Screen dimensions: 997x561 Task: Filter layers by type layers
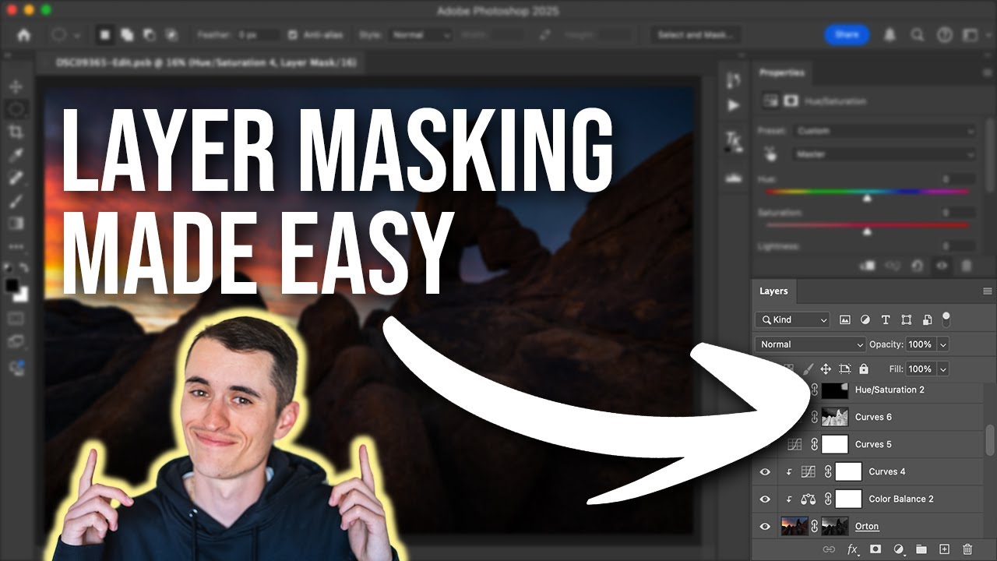tap(886, 320)
